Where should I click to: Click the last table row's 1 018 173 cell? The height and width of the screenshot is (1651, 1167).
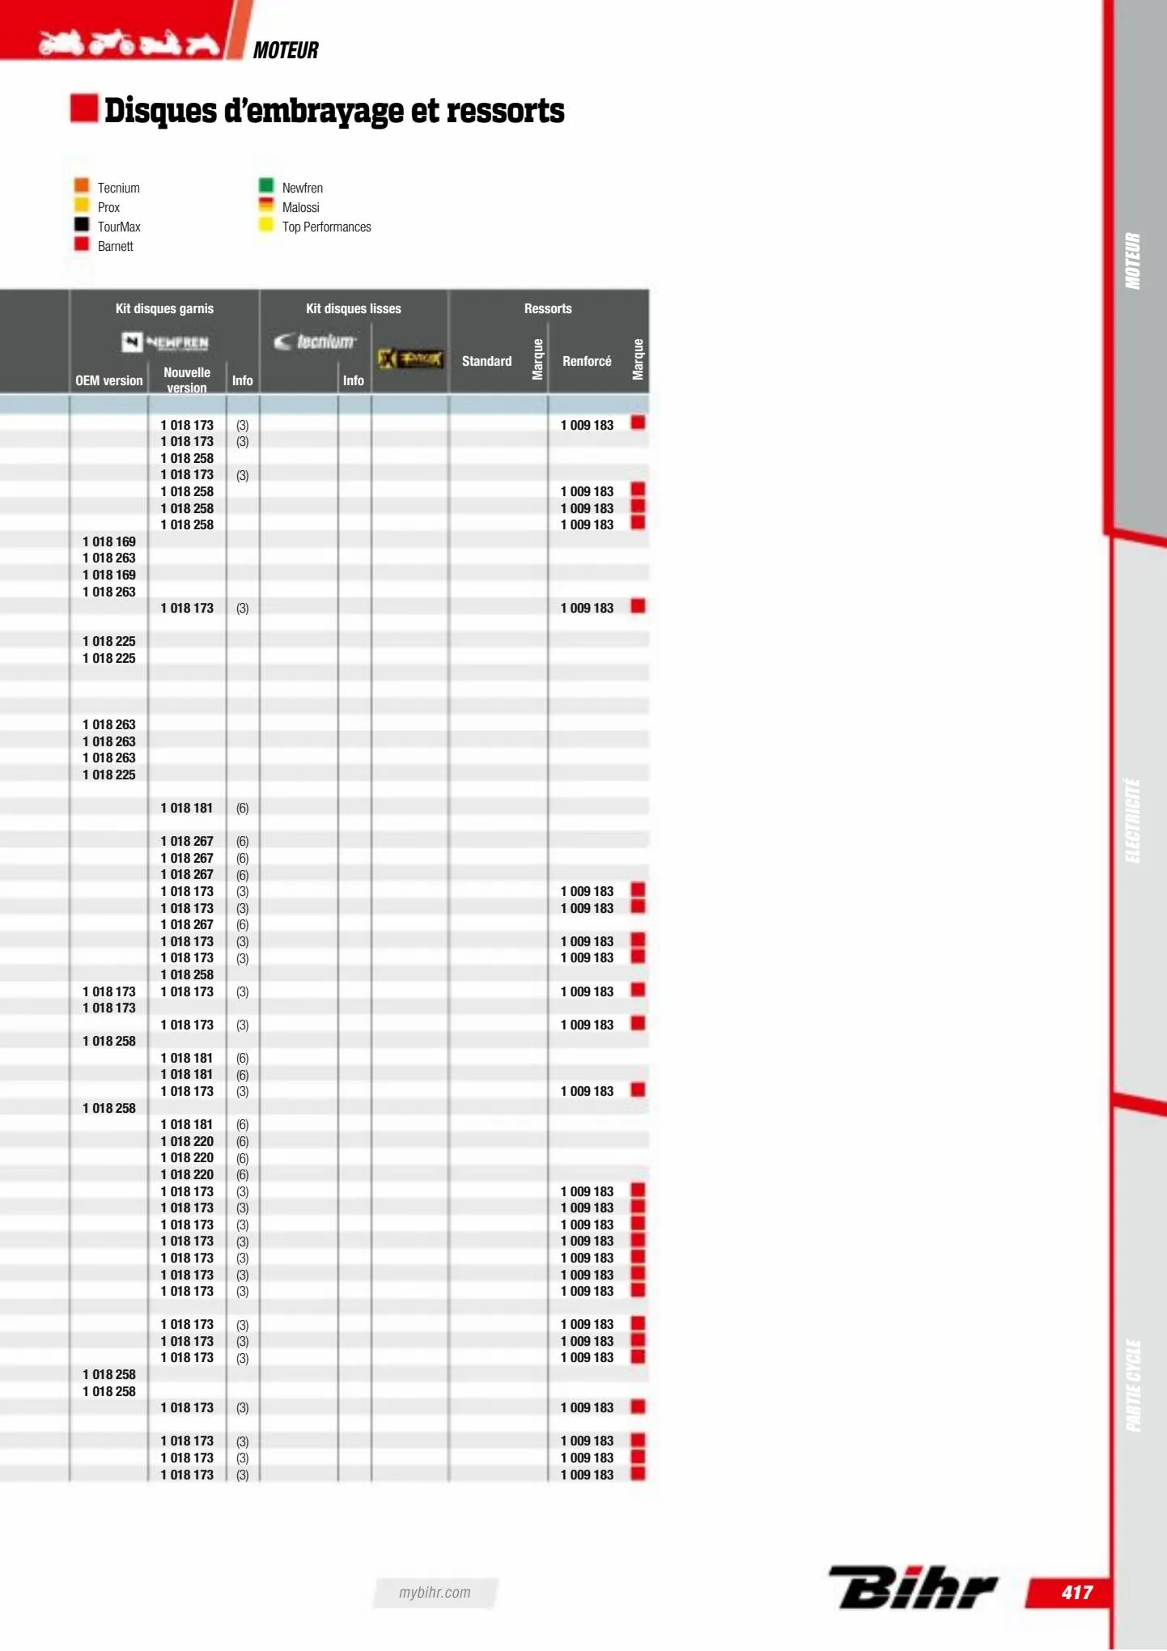click(x=187, y=1475)
